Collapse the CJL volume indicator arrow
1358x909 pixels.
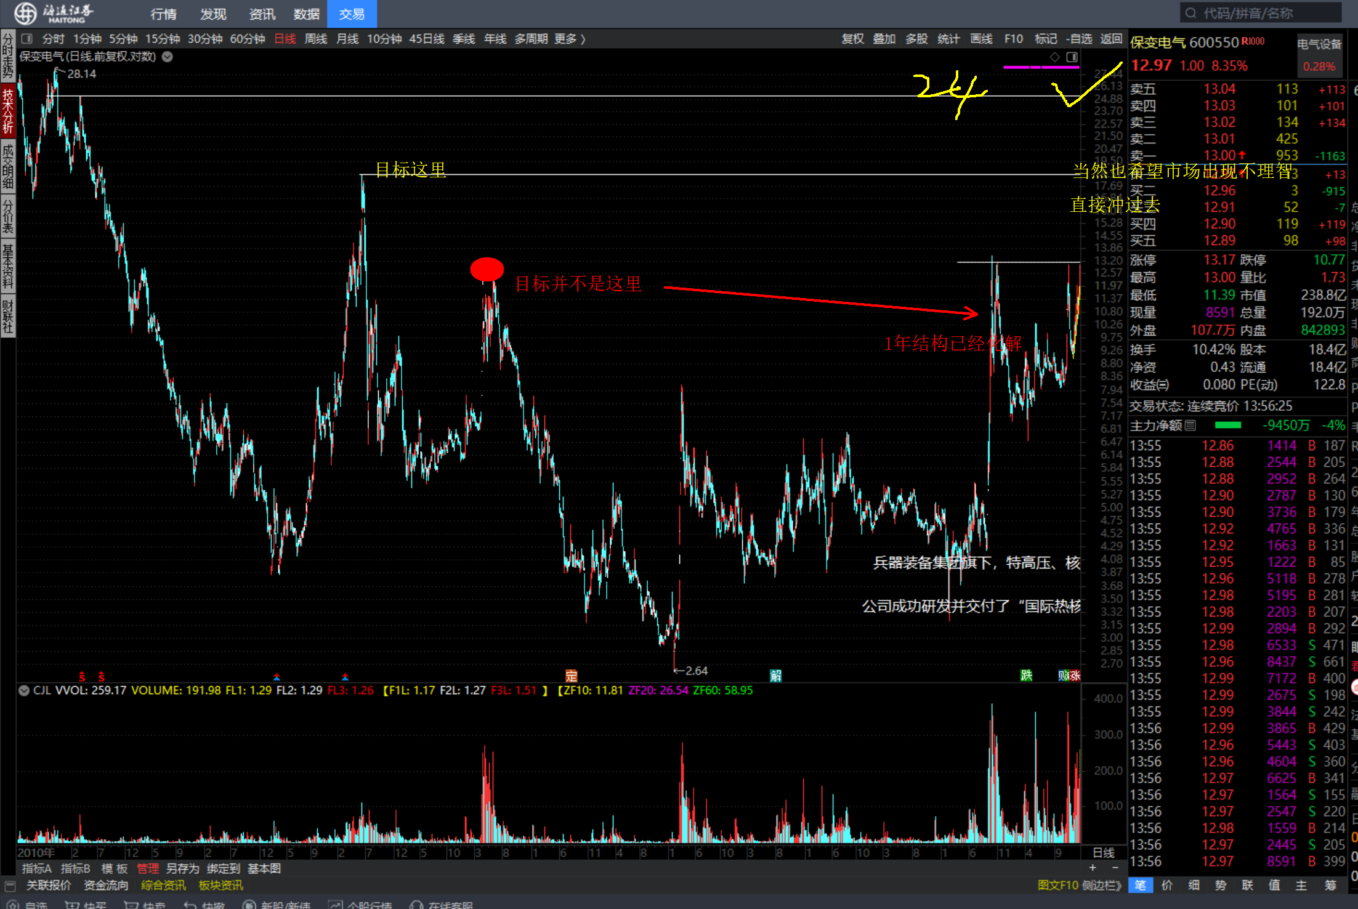[x=24, y=690]
